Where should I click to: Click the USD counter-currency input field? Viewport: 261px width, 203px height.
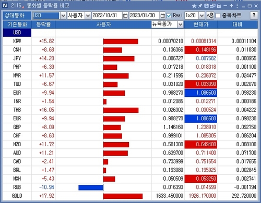pyautogui.click(x=46, y=16)
